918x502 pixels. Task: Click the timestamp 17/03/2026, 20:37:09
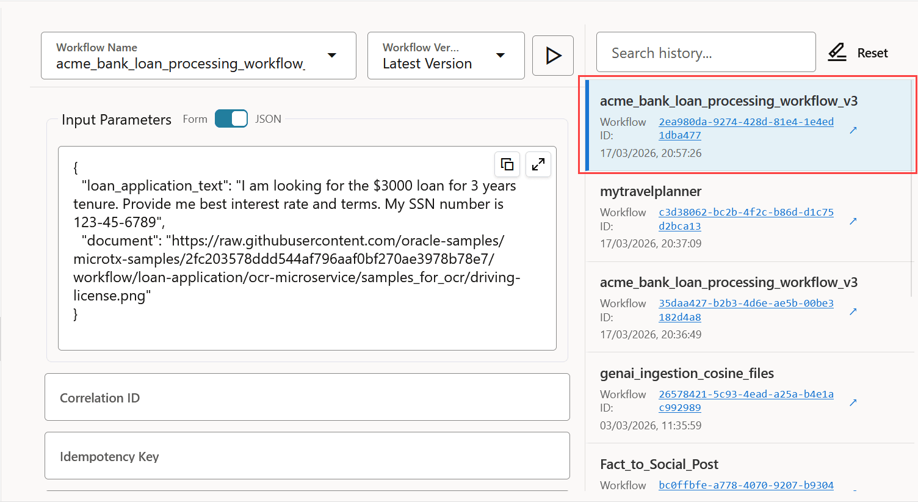(651, 244)
